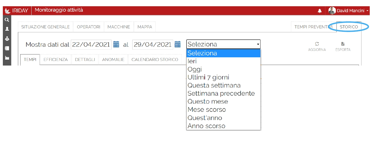Switch to the Efficienza tab
This screenshot has width=374, height=141.
point(55,60)
